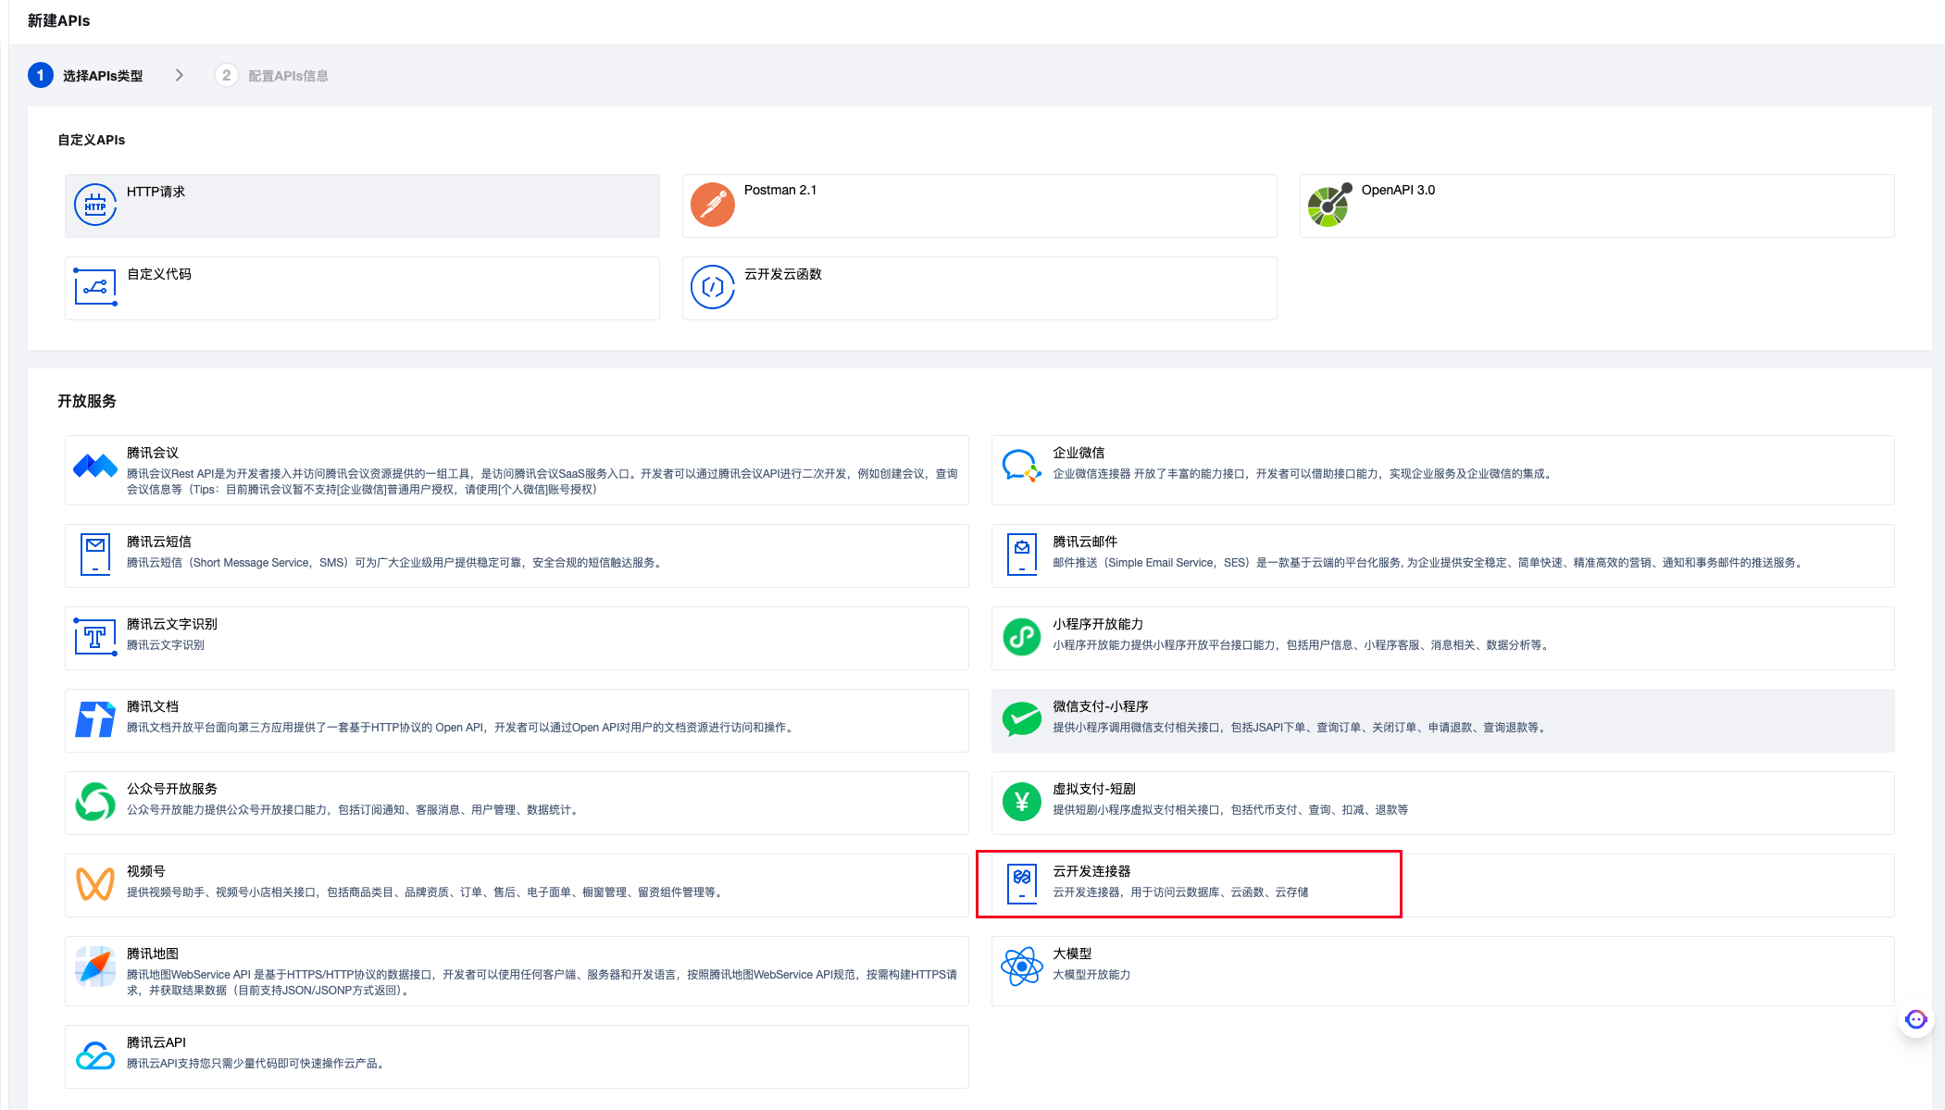Image resolution: width=1945 pixels, height=1110 pixels.
Task: Click the 微信支付-小程序 green icon
Action: tap(1021, 719)
